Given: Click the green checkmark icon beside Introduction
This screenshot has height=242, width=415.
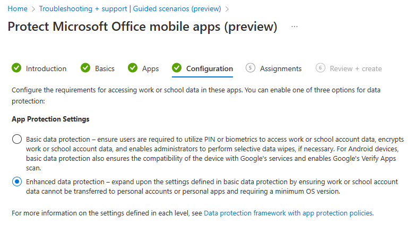Looking at the screenshot, I should pos(16,68).
